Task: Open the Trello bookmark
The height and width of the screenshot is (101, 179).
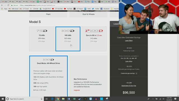Action: tap(88, 9)
